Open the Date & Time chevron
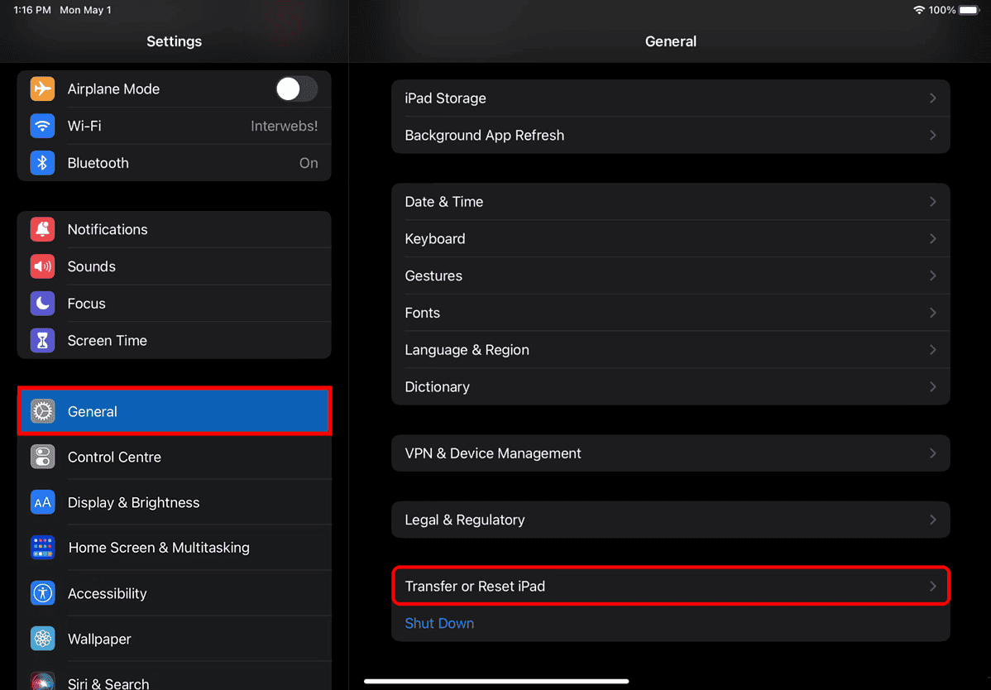Image resolution: width=991 pixels, height=690 pixels. (x=932, y=202)
